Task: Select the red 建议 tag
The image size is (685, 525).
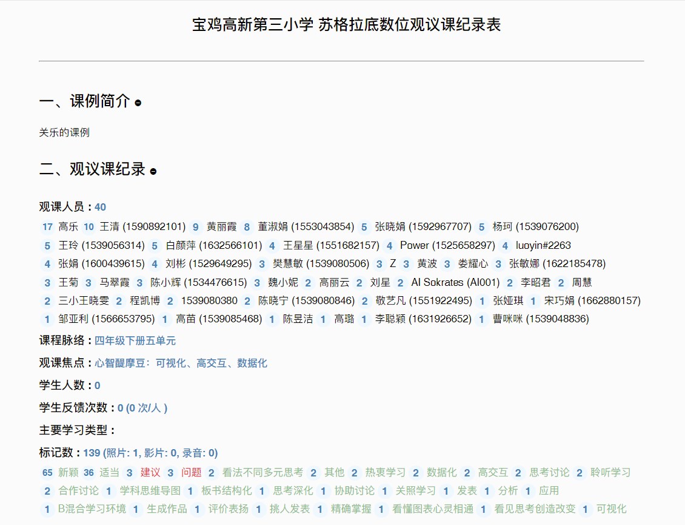Action: tap(150, 473)
